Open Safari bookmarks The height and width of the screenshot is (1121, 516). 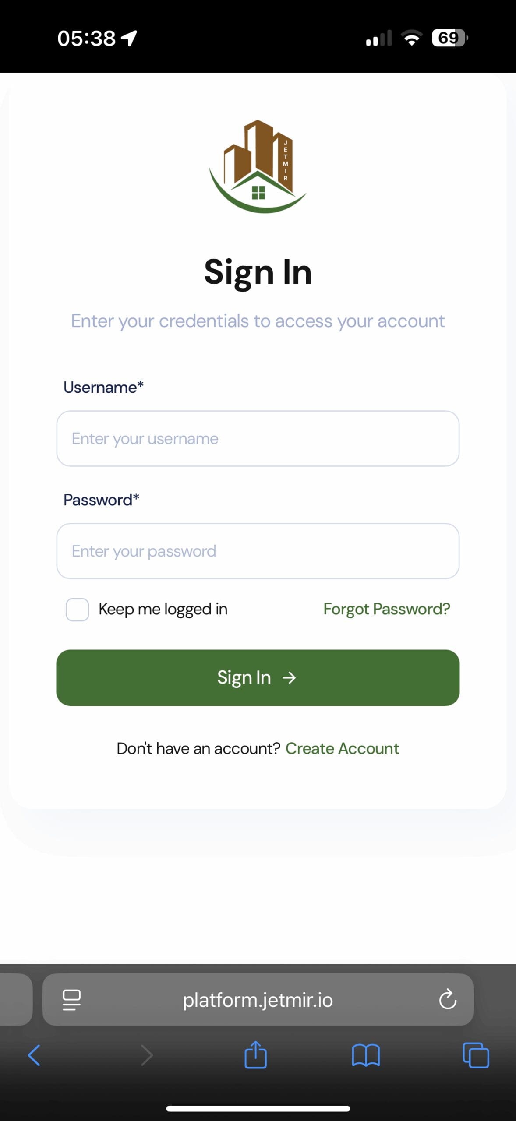366,1055
